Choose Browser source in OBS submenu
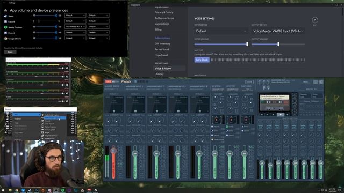 click(x=47, y=121)
